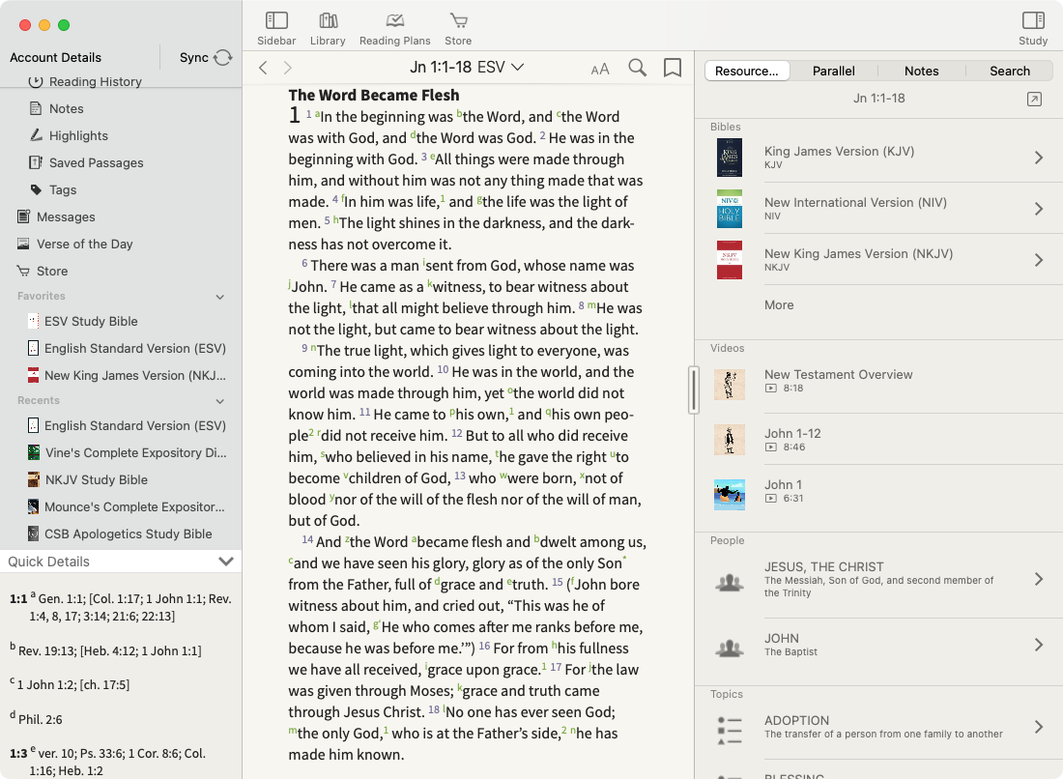The height and width of the screenshot is (779, 1063).
Task: Click cross-reference 'Phil. 2:6' in Quick Details
Action: pos(40,720)
